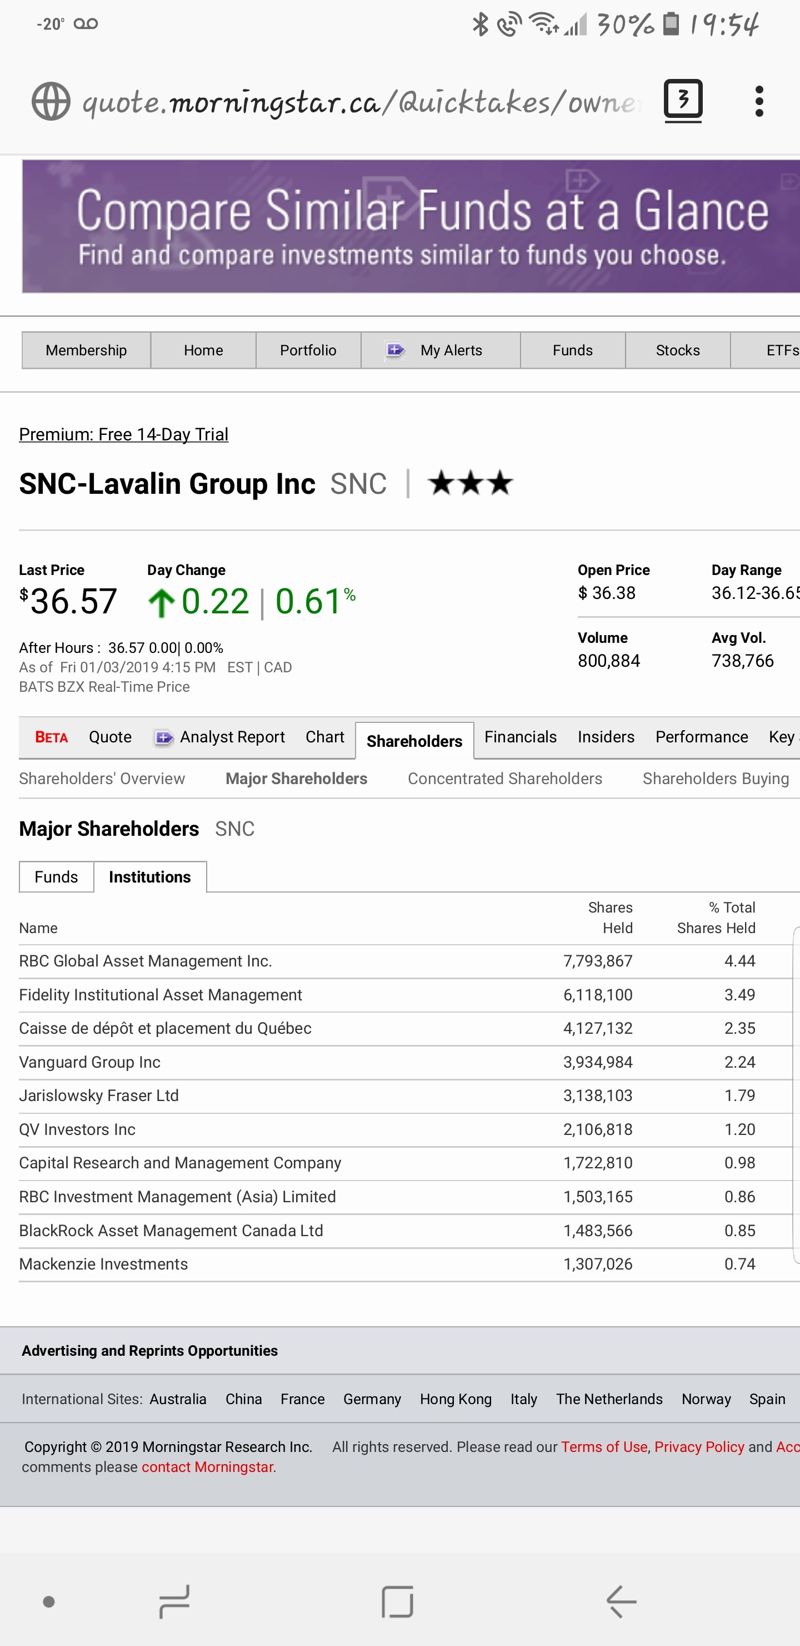
Task: Switch to the Chart tab
Action: (x=324, y=737)
